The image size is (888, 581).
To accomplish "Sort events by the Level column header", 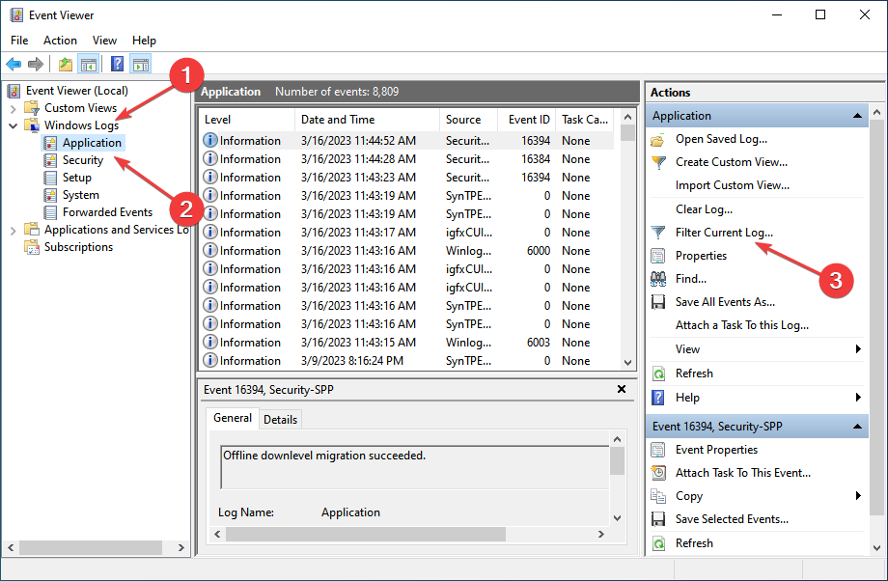I will pos(247,120).
